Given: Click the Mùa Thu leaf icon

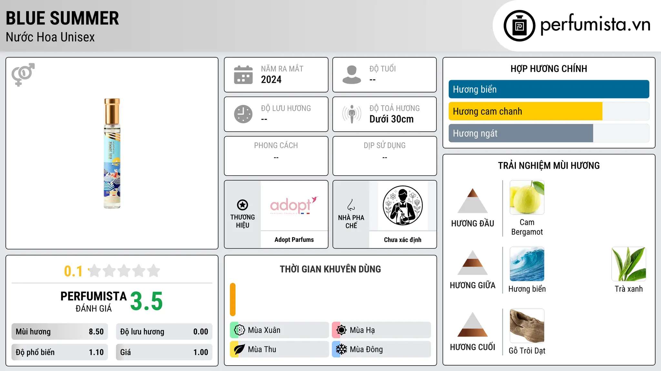Looking at the screenshot, I should pos(239,349).
